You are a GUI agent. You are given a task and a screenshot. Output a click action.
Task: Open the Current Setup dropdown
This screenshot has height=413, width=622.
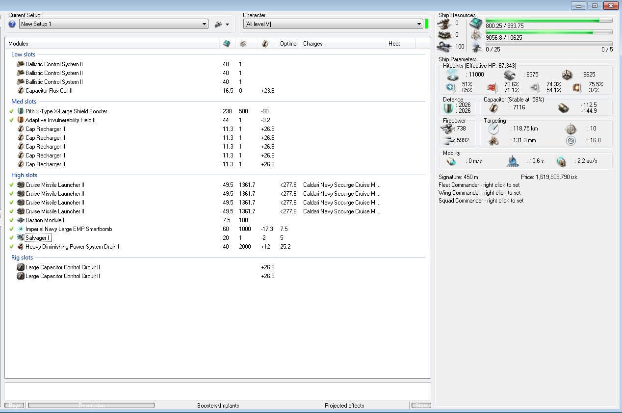tap(205, 24)
